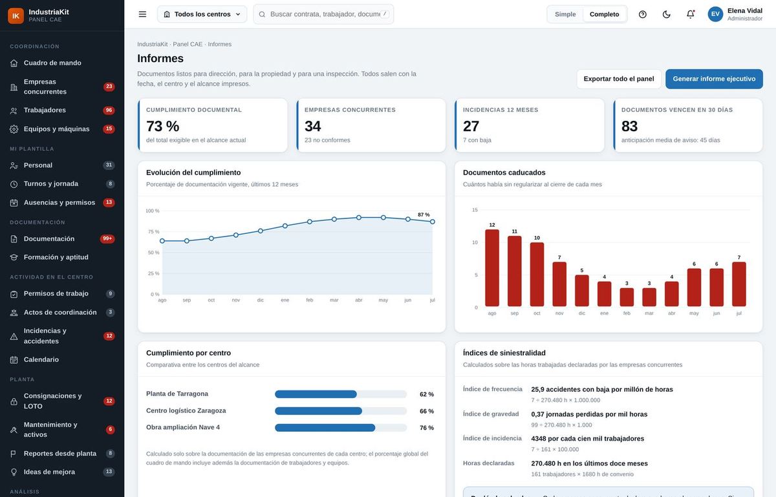The height and width of the screenshot is (497, 776).
Task: Open the help question mark icon
Action: coord(642,14)
